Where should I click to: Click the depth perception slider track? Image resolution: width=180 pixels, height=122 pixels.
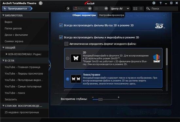[105, 99]
